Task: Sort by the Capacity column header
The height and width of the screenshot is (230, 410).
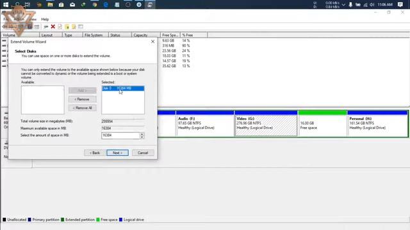Action: pyautogui.click(x=145, y=35)
